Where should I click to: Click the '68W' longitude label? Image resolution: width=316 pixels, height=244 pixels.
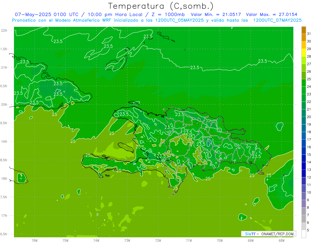tap(282, 240)
